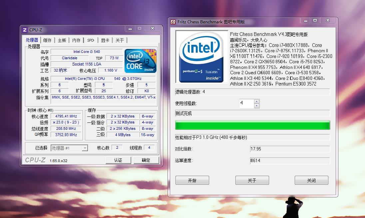Click the 关闭 button in Fritz Benchmark
This screenshot has width=365, height=218.
tap(311, 180)
